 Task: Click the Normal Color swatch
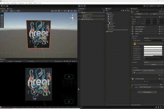[x=153, y=47]
